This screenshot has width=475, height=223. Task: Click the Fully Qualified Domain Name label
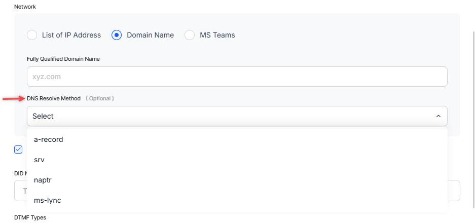[x=63, y=59]
